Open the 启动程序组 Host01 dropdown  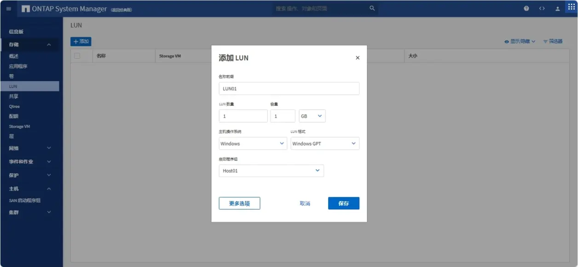pos(271,170)
